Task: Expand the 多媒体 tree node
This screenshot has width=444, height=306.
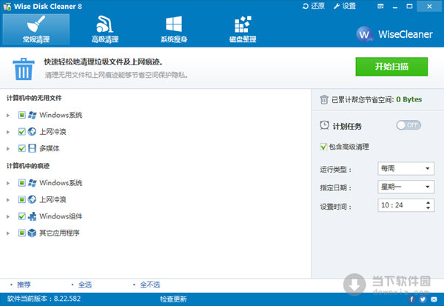Action: [x=8, y=149]
